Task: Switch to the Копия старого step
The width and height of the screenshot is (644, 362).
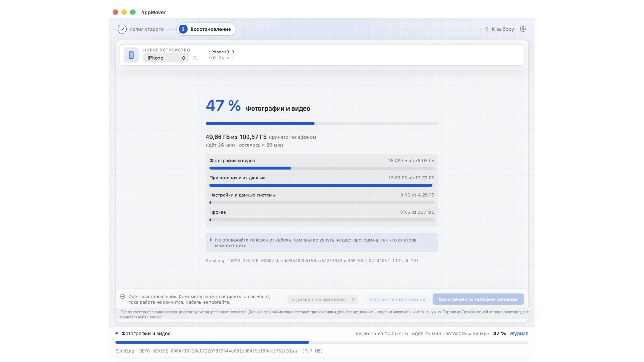Action: 141,29
